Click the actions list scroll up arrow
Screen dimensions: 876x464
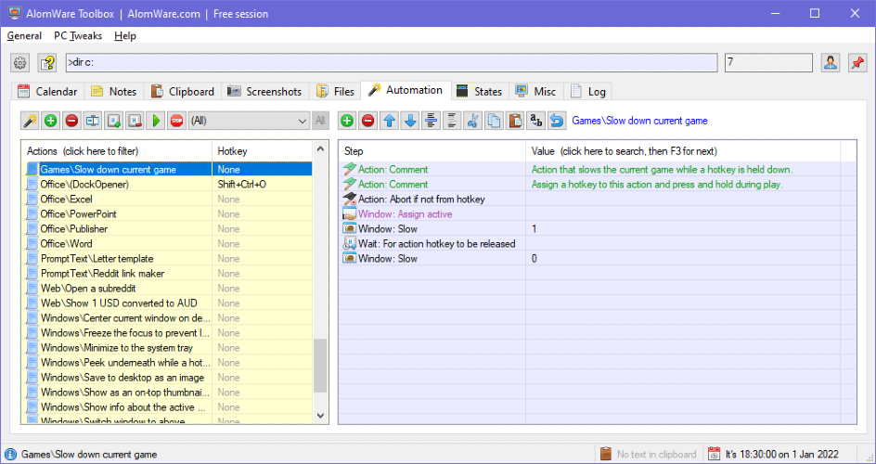coord(321,148)
